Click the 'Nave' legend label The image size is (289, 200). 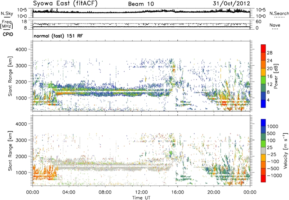click(275, 25)
